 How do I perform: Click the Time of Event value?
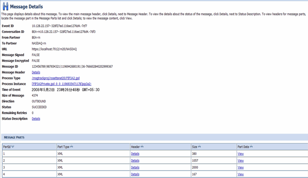point(66,90)
